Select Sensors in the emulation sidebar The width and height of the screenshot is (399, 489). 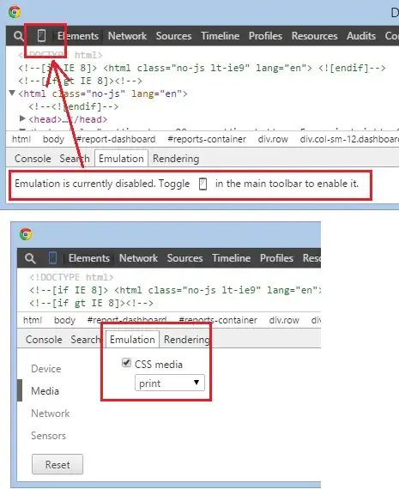tap(48, 436)
